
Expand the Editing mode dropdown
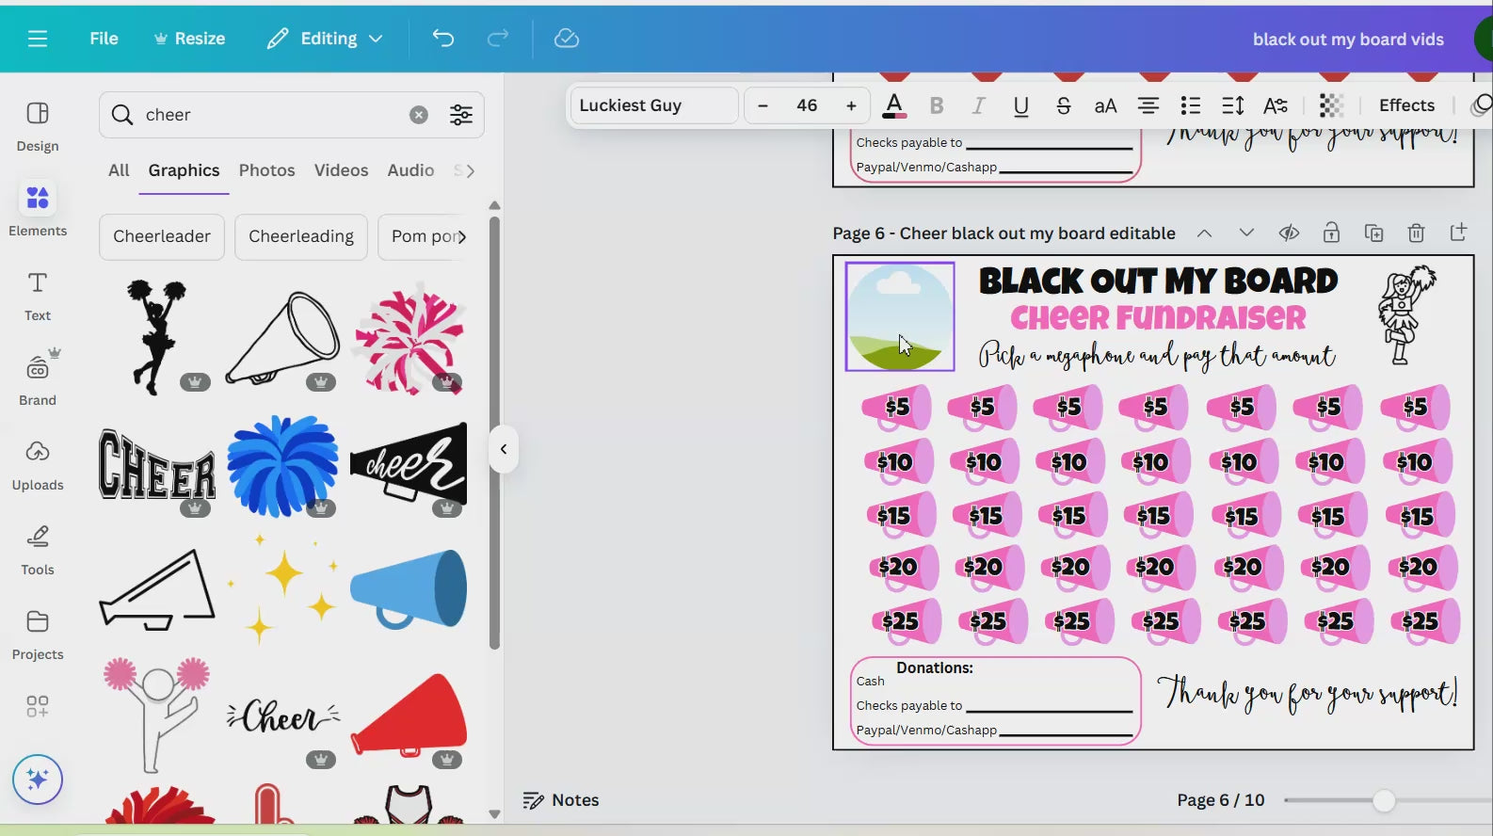click(325, 39)
